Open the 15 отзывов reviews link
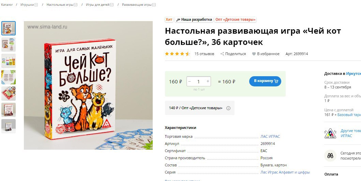Image resolution: width=361 pixels, height=181 pixels. [x=204, y=54]
